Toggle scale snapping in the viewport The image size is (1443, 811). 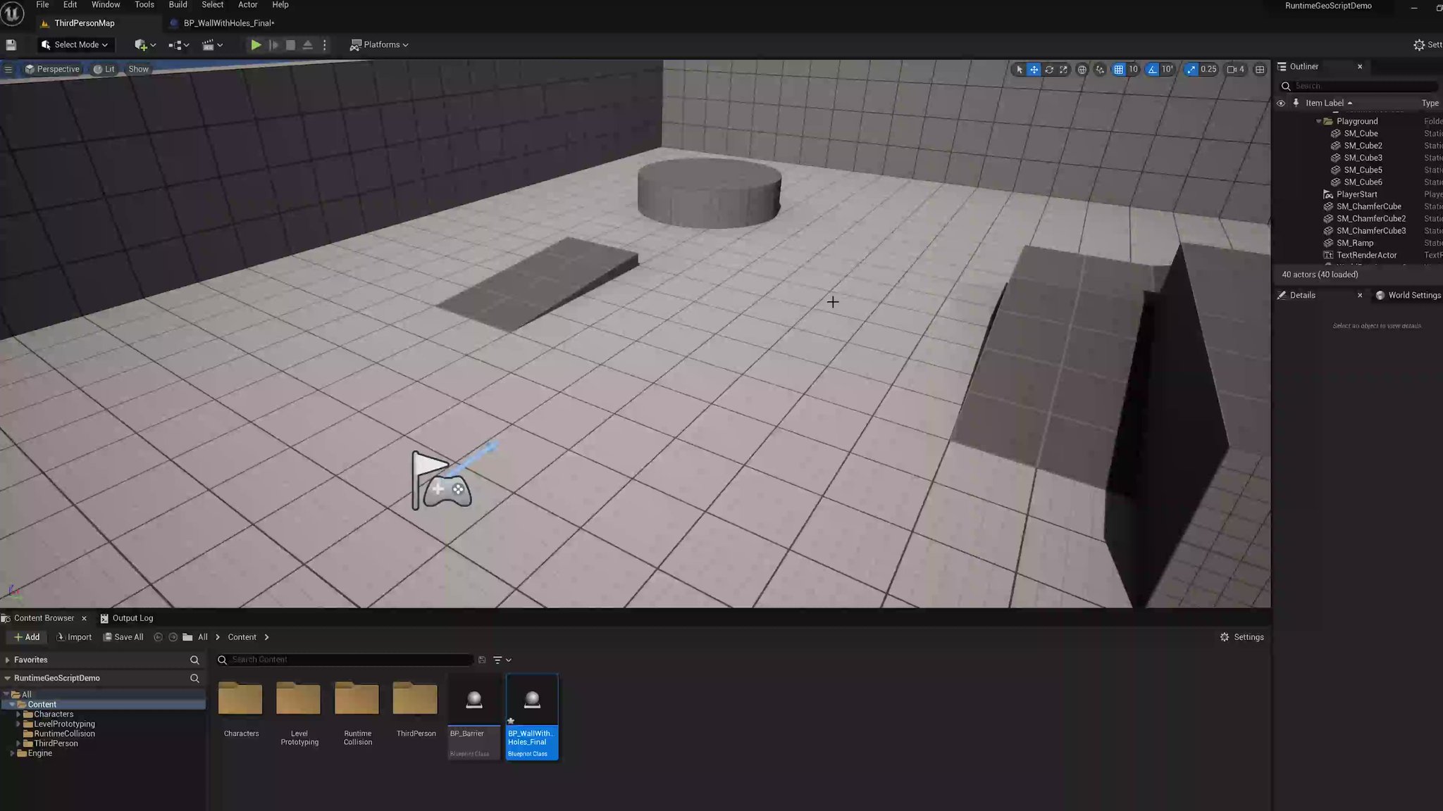tap(1191, 69)
